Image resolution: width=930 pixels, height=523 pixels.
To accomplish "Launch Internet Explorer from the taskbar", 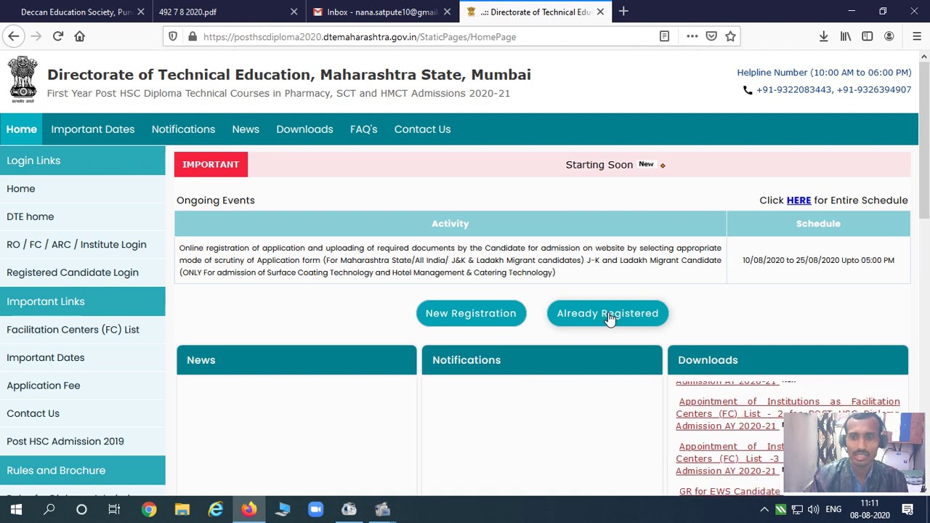I will (216, 509).
